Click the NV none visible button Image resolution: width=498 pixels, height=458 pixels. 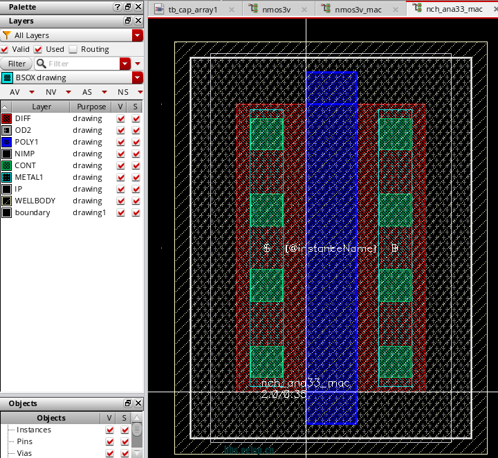tap(50, 92)
